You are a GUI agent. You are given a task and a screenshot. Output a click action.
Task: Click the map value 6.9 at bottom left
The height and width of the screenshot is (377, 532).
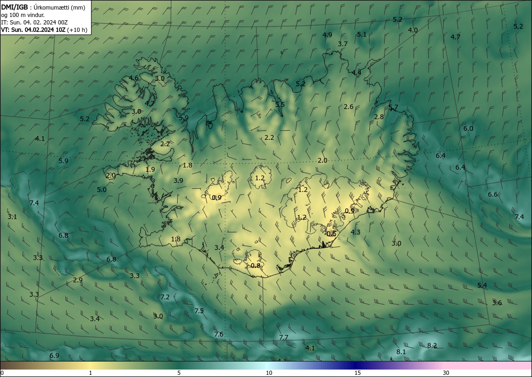click(x=54, y=355)
